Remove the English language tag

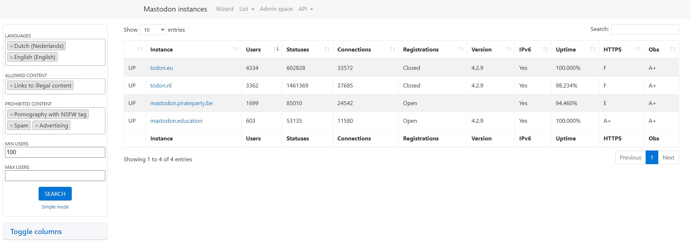click(x=12, y=57)
